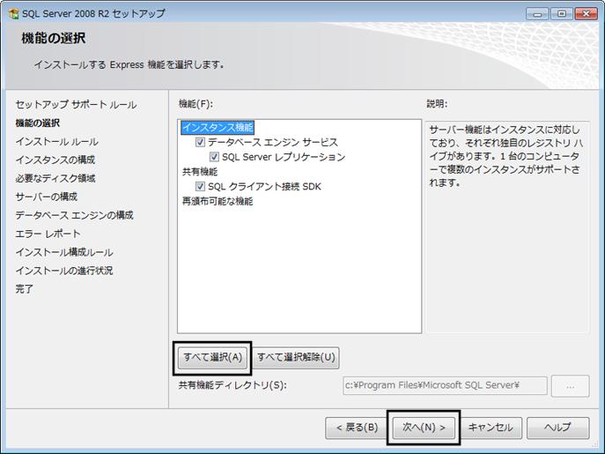Select 必要なディスク領域 step in sidebar
This screenshot has height=454, width=605.
[x=55, y=178]
